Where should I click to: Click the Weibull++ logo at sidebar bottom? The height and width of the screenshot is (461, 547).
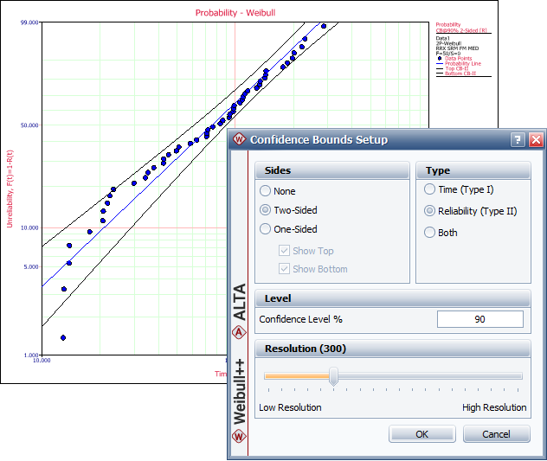(240, 435)
